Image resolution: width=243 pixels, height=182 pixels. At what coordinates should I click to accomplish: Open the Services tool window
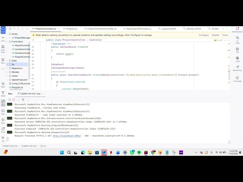(x=3, y=121)
